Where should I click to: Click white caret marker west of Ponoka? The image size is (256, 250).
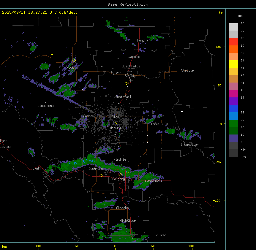pyautogui.click(x=108, y=44)
